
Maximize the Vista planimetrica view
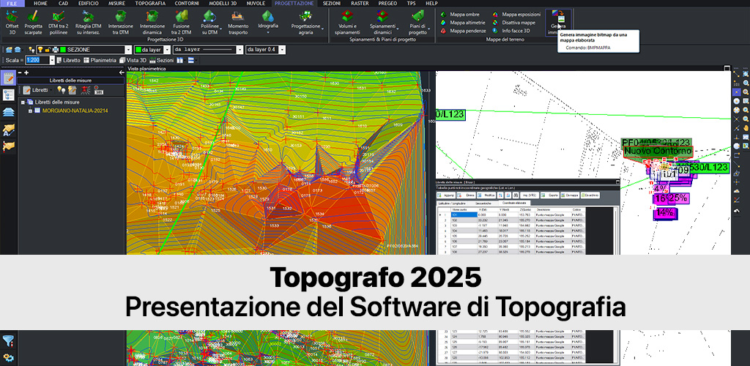point(727,68)
